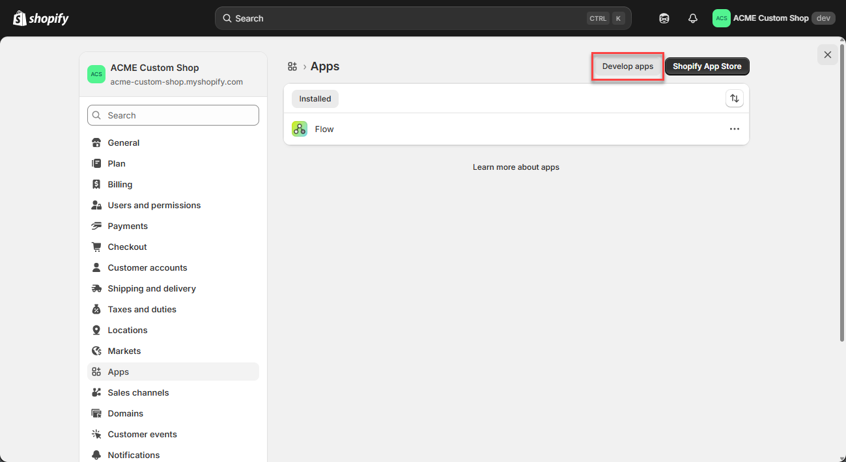Click the Customer accounts person icon
The image size is (846, 462).
96,267
